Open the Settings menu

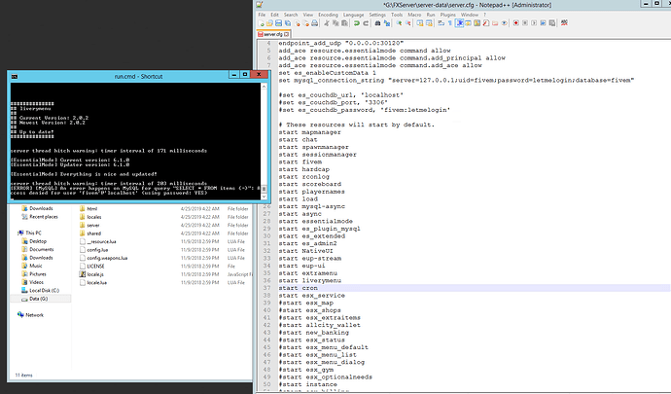click(x=377, y=15)
